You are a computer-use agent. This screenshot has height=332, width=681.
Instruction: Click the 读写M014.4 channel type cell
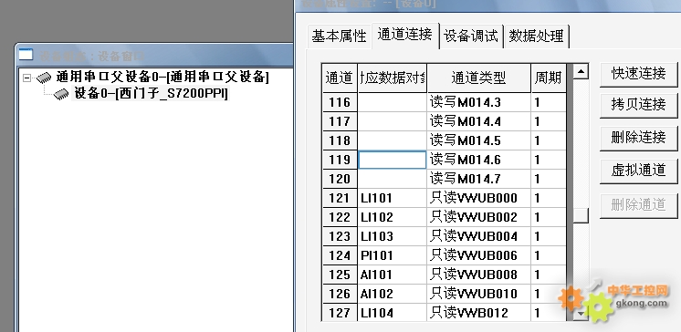(x=478, y=121)
